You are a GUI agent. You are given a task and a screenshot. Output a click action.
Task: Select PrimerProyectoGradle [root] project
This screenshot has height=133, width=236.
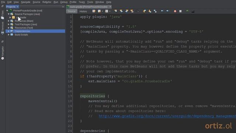click(x=28, y=11)
